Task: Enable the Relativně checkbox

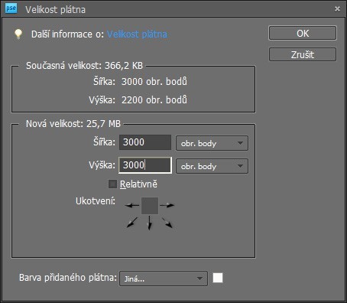Action: click(x=112, y=184)
